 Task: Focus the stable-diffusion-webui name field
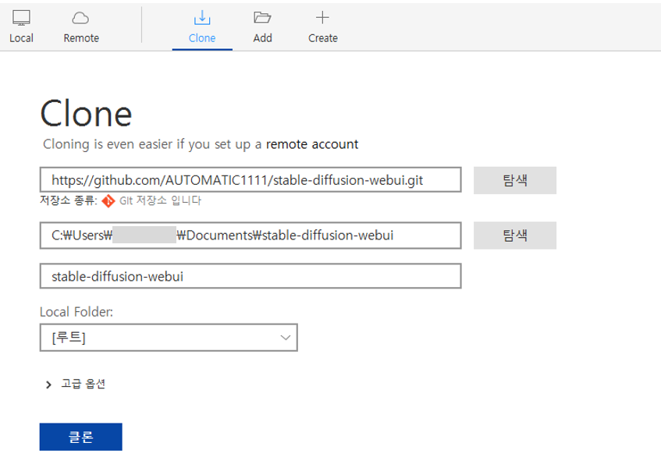click(x=251, y=276)
